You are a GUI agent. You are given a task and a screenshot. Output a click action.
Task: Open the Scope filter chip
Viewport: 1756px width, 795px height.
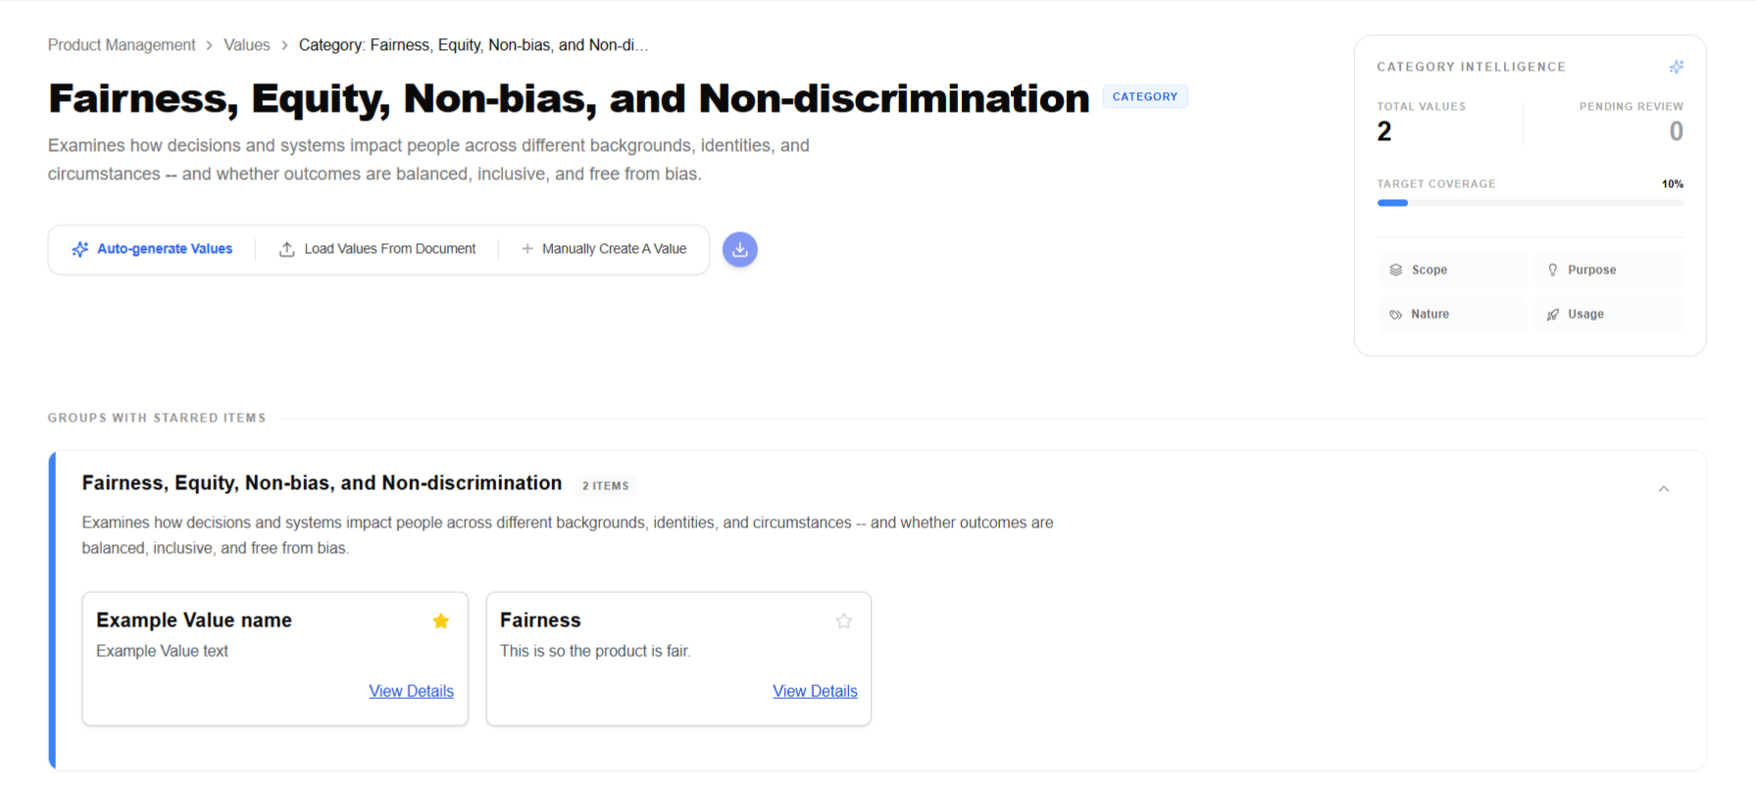pyautogui.click(x=1451, y=270)
